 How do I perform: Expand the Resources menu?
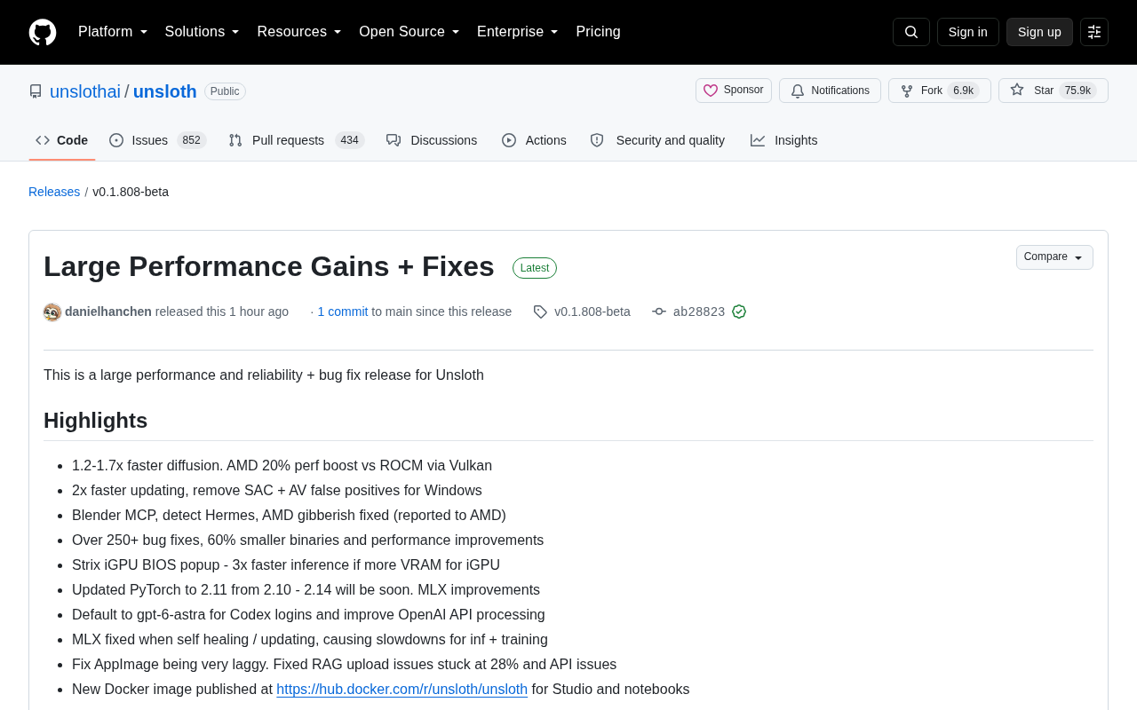[299, 32]
